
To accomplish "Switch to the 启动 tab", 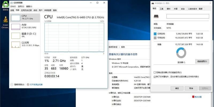I will tap(35, 10).
